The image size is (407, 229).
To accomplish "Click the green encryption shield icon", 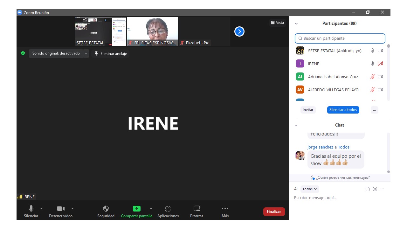I will point(23,53).
